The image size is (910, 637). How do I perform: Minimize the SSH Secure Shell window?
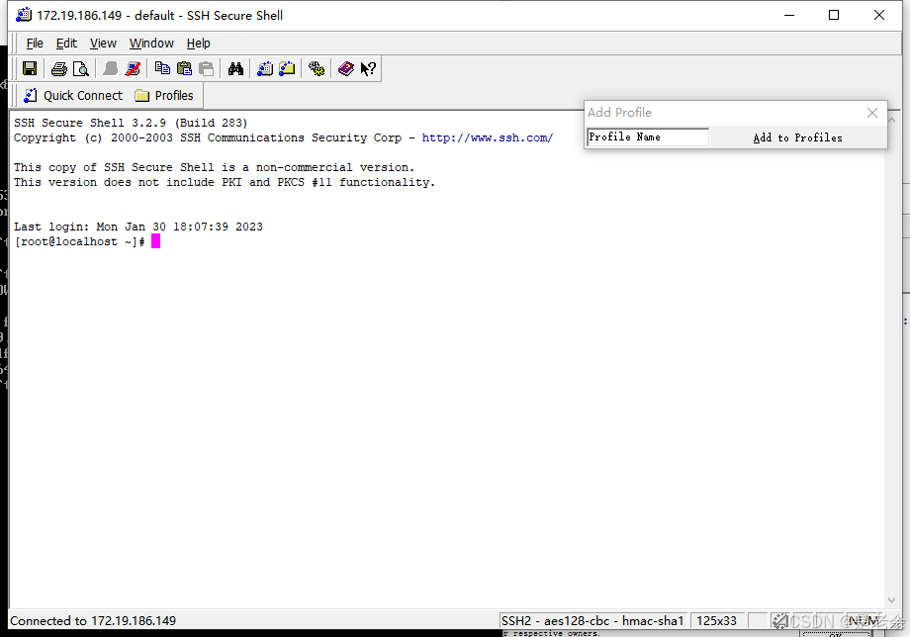point(788,15)
